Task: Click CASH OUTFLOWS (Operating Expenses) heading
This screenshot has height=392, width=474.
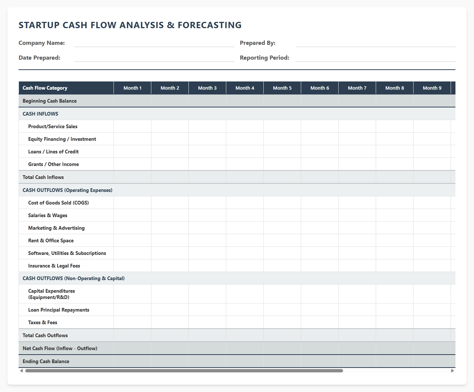Action: coord(68,190)
